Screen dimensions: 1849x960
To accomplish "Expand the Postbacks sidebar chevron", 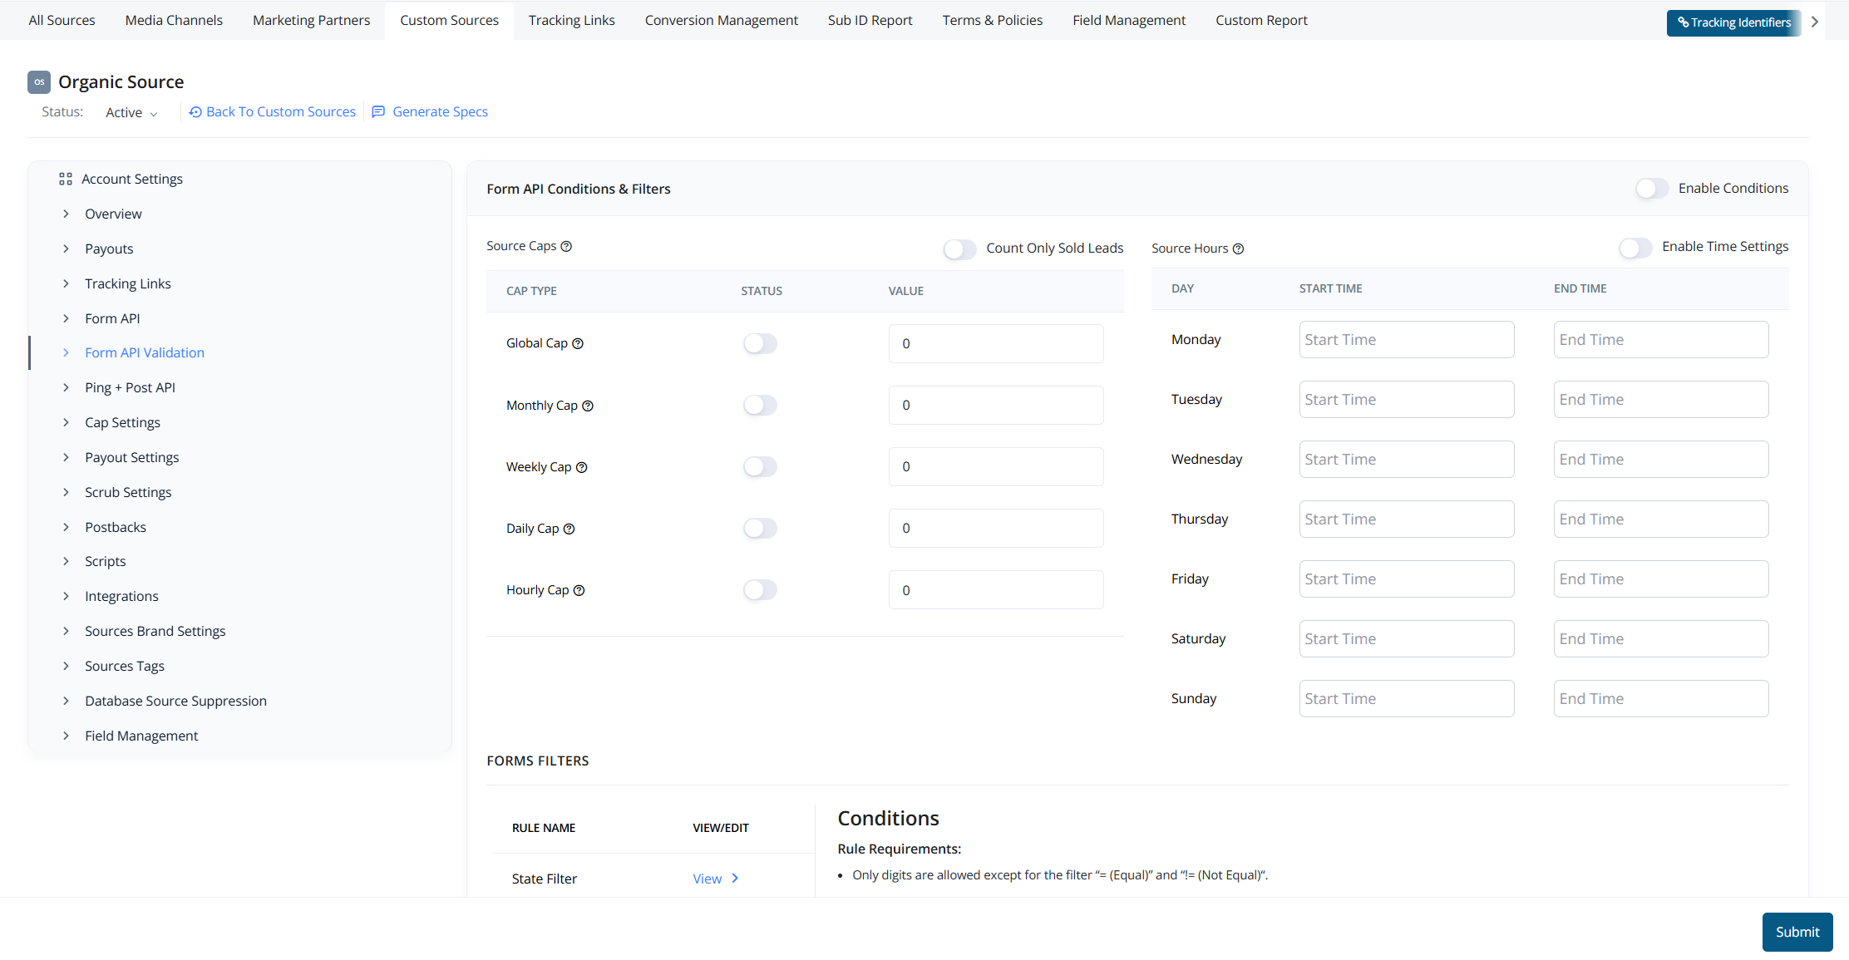I will [67, 527].
